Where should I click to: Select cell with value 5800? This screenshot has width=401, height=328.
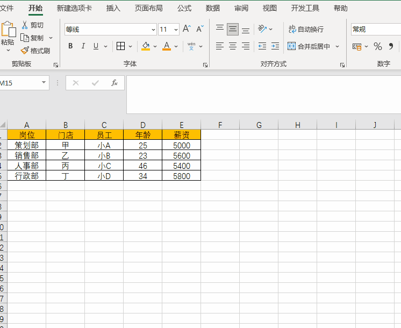[x=181, y=176]
